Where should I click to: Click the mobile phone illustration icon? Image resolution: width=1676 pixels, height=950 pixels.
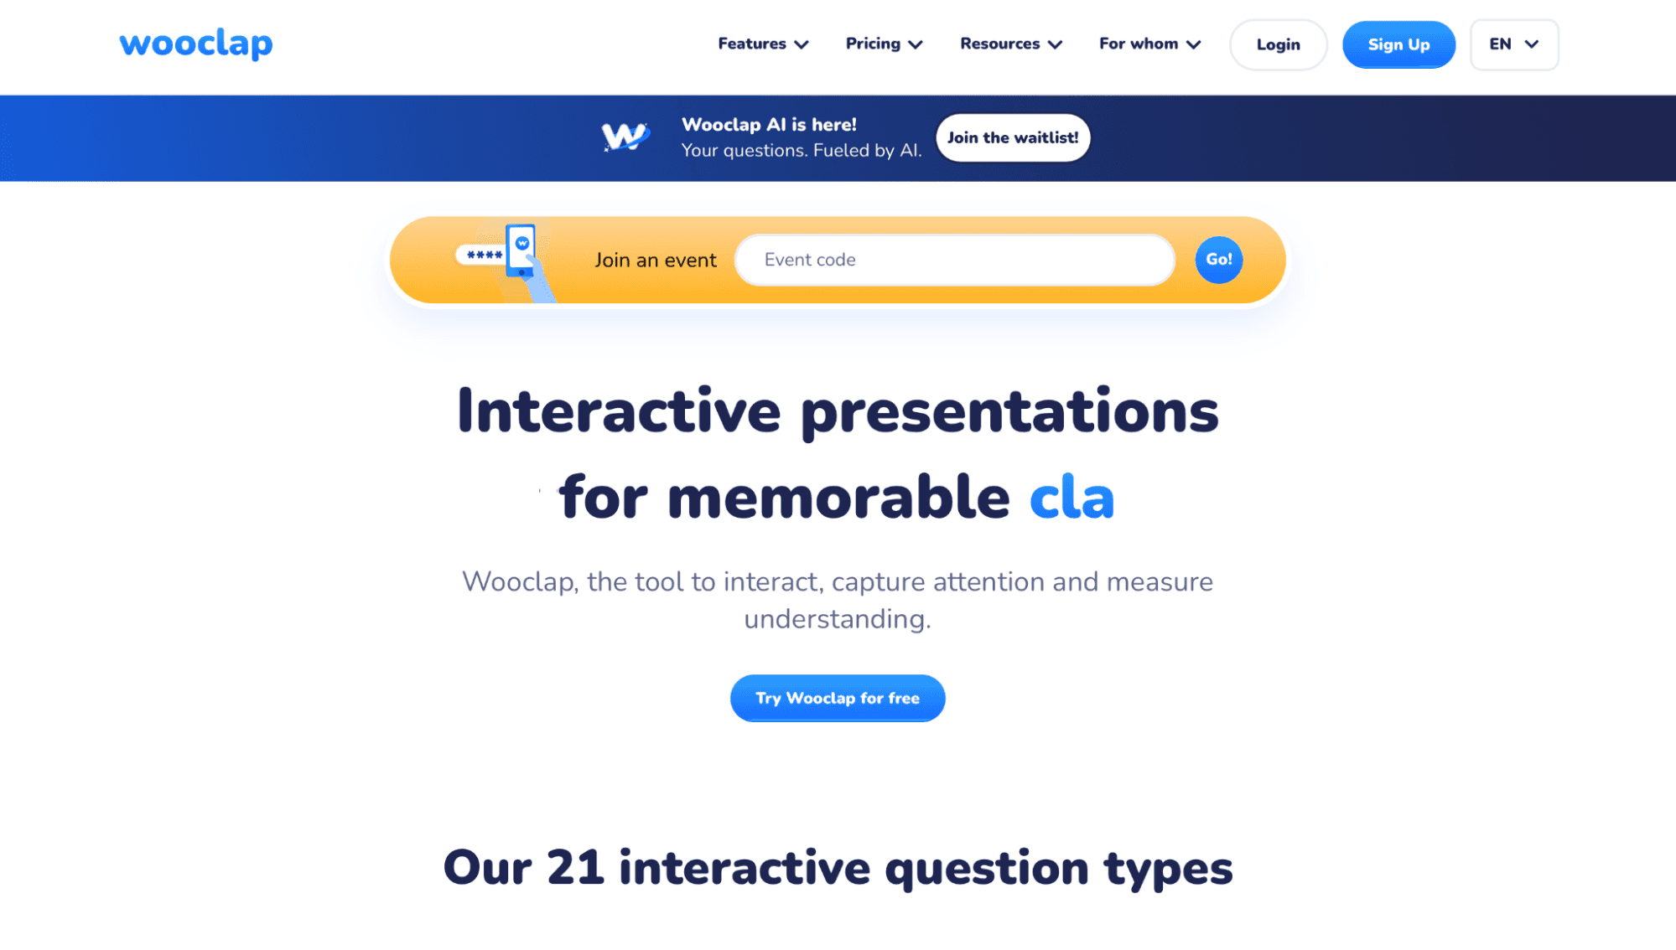pyautogui.click(x=521, y=250)
